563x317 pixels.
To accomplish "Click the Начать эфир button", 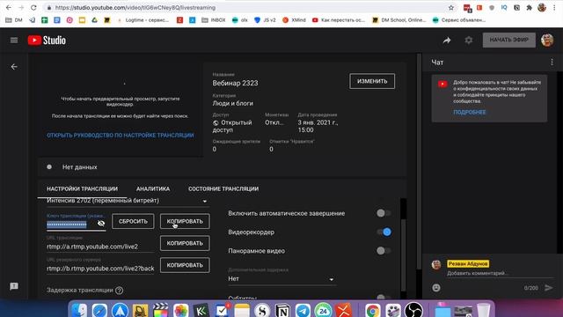I will 509,40.
